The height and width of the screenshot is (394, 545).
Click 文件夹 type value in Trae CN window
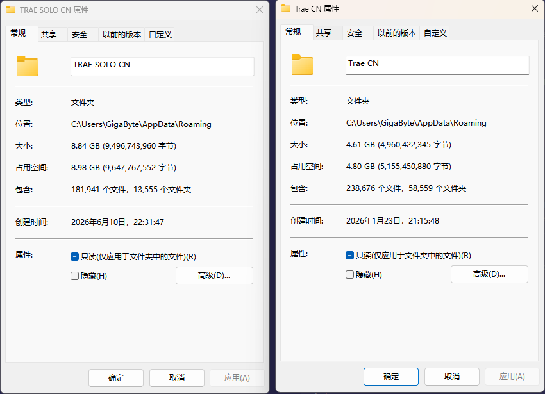[x=358, y=101]
